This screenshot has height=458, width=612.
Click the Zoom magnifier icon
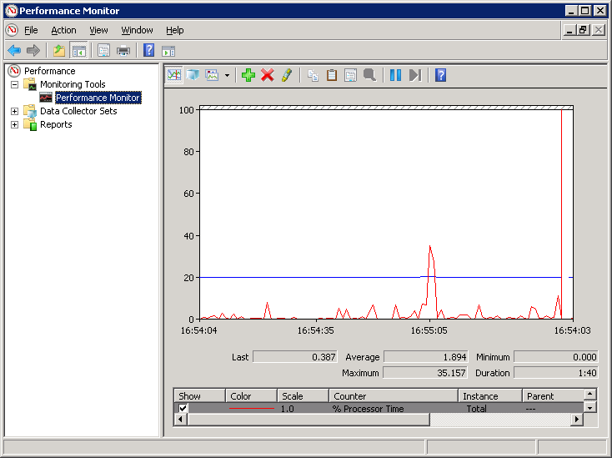click(x=369, y=75)
